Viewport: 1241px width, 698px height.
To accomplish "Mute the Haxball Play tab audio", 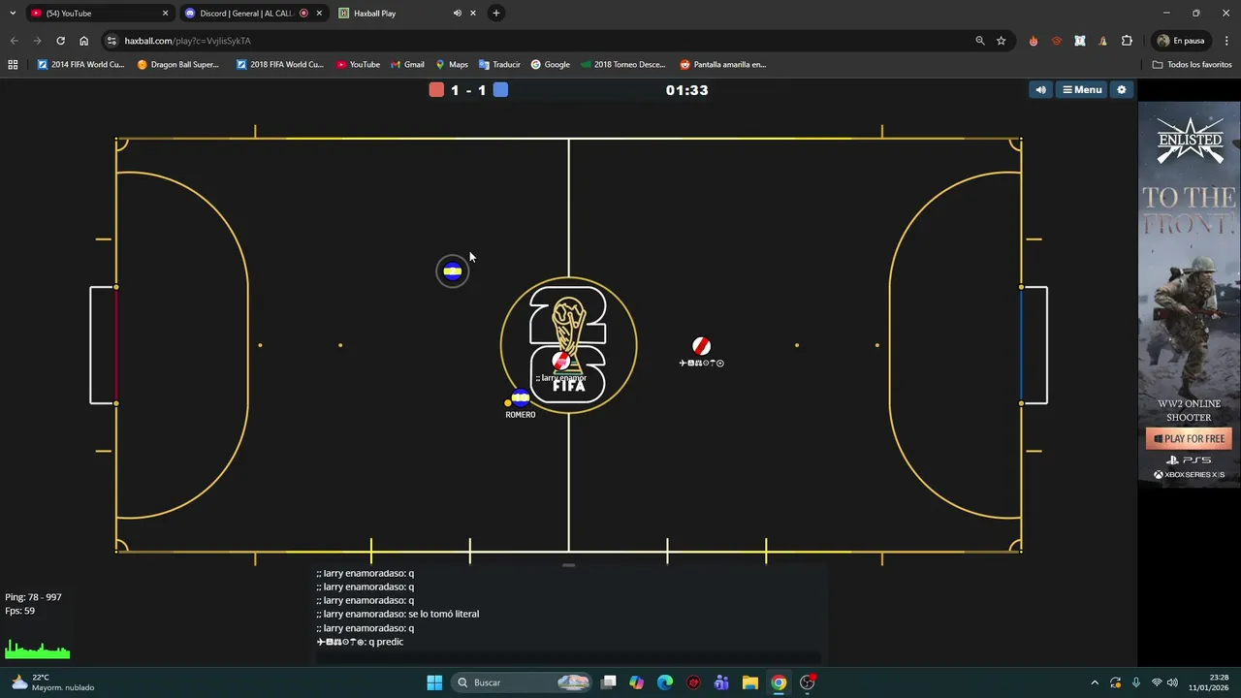I will click(x=457, y=14).
